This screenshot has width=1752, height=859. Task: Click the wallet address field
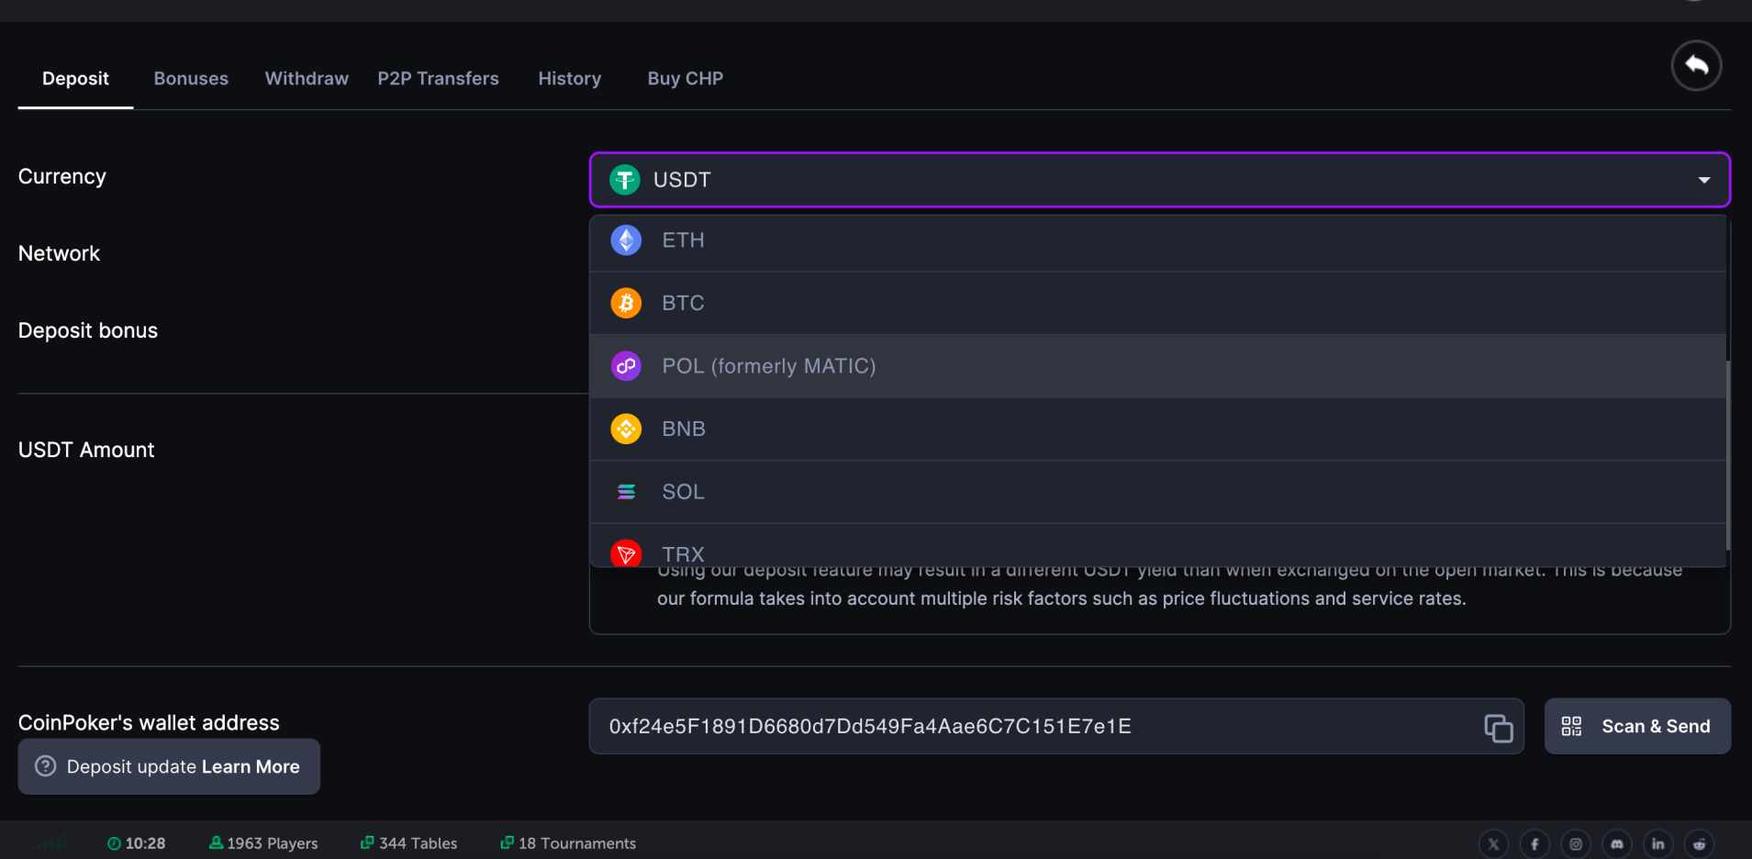[1010, 726]
